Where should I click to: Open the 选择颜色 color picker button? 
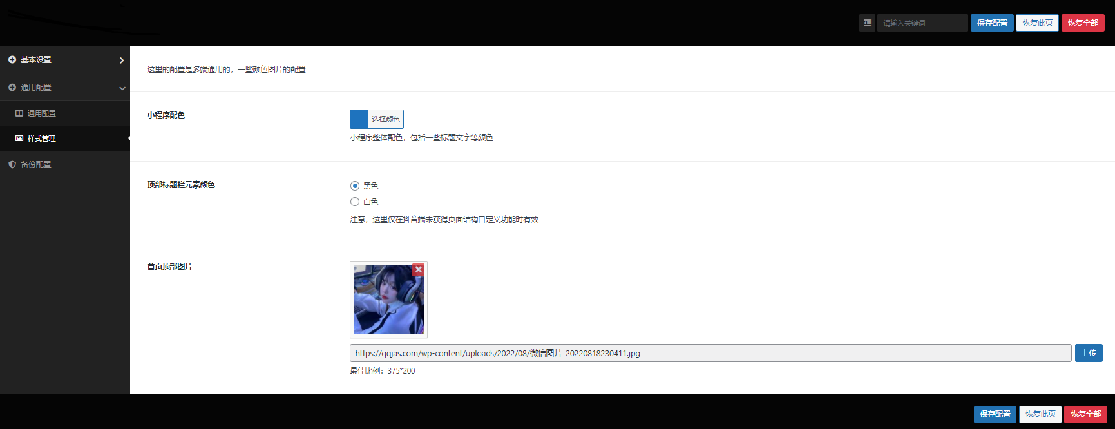pos(385,119)
